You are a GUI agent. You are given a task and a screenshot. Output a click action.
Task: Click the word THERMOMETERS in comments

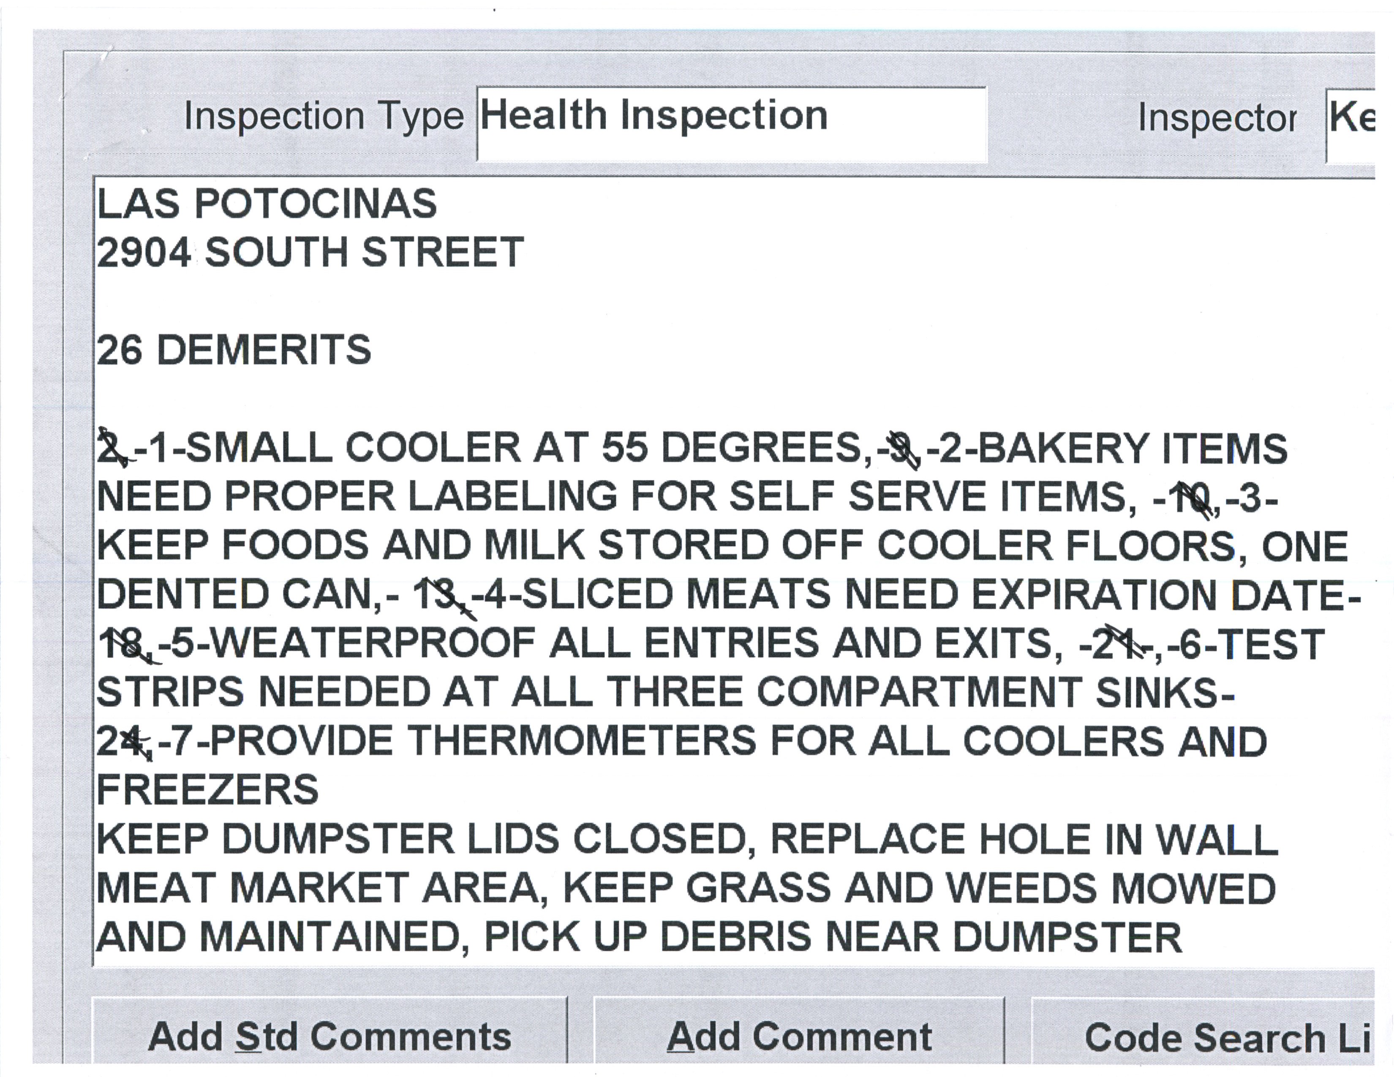coord(582,741)
